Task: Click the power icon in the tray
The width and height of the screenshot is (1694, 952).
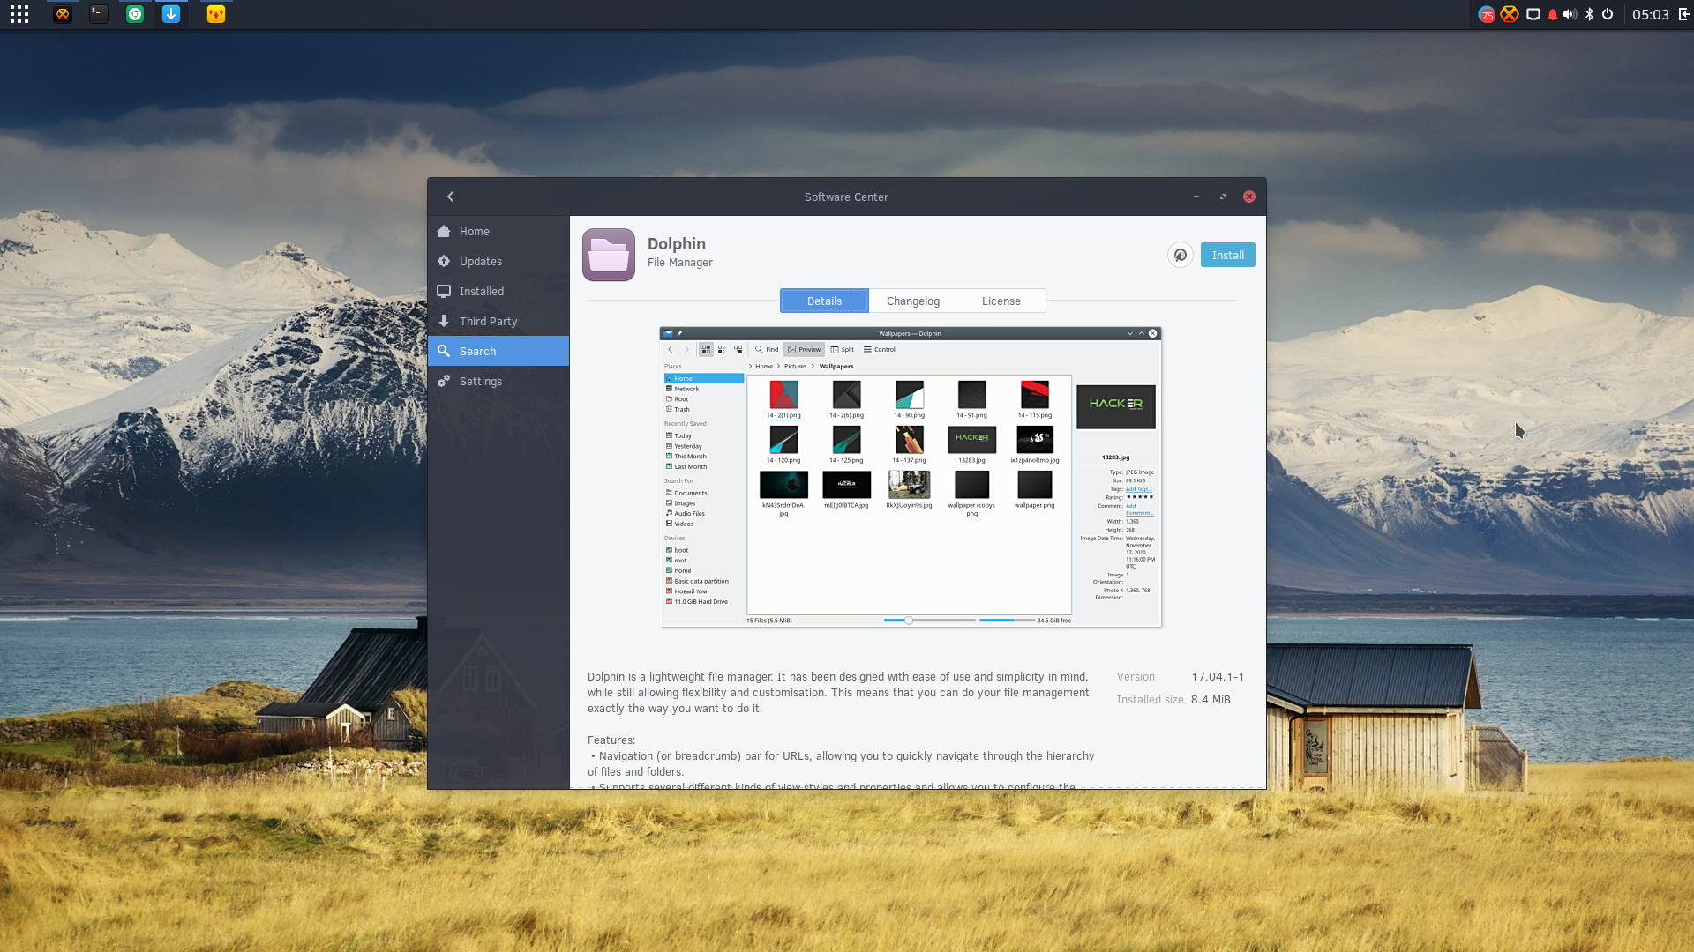Action: [x=1608, y=14]
